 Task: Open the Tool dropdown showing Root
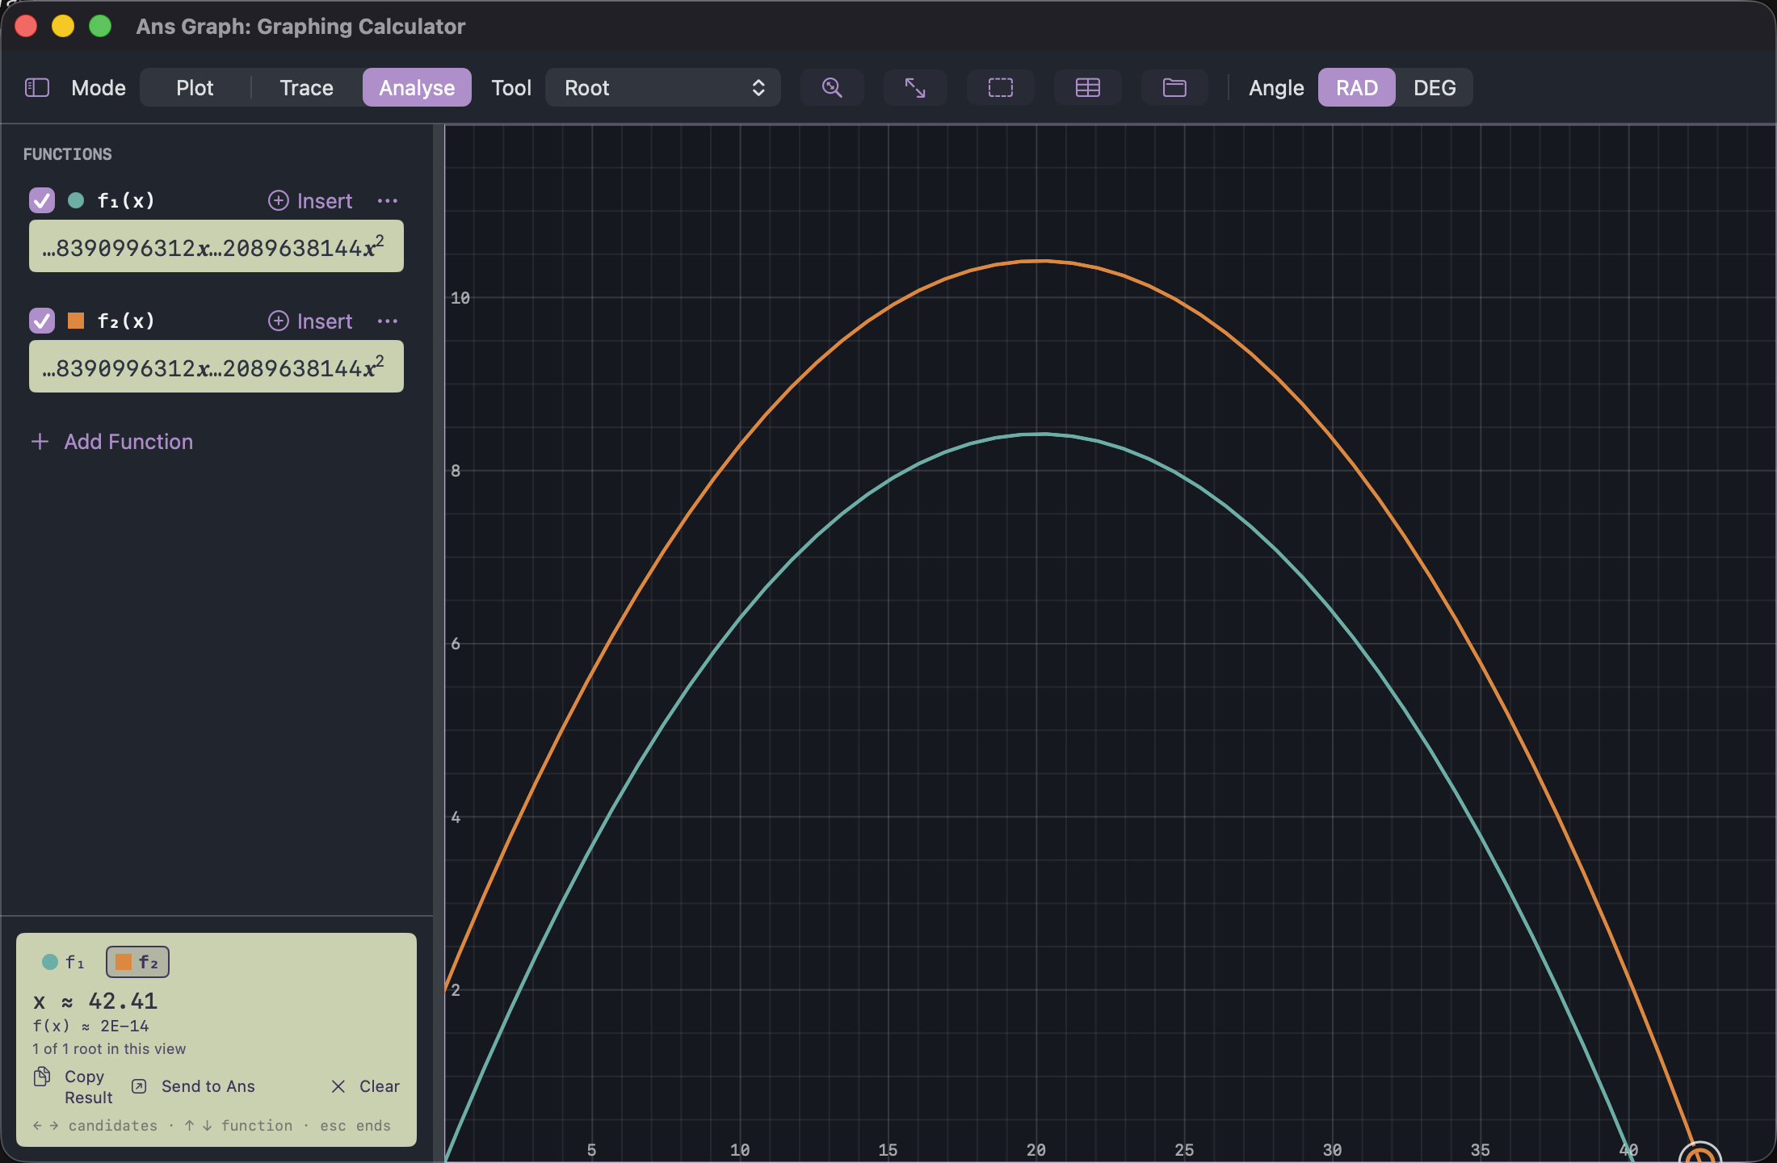[663, 87]
